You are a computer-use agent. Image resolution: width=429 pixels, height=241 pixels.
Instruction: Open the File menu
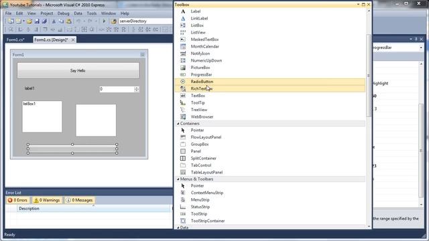(x=8, y=13)
